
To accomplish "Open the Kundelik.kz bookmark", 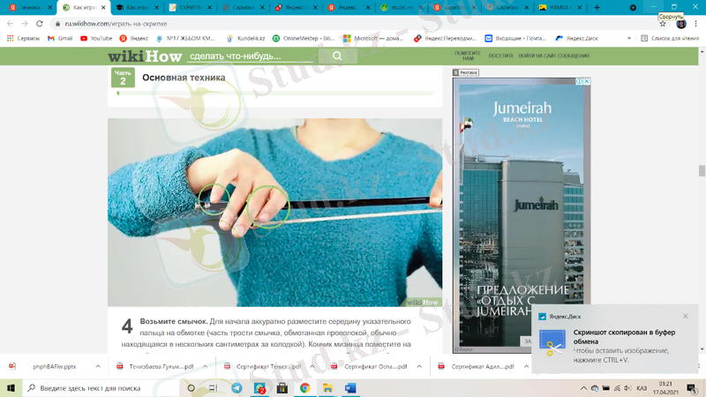I will click(x=245, y=38).
